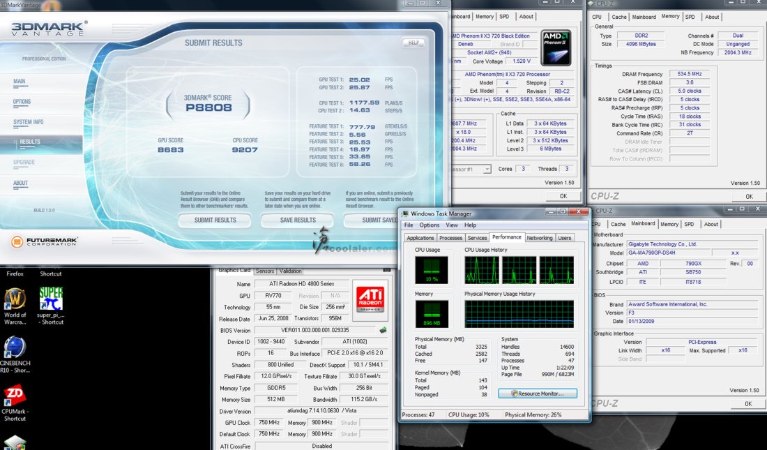Screen dimensions: 767x450
Task: Launch the super_pi shortcut icon
Action: pos(51,306)
